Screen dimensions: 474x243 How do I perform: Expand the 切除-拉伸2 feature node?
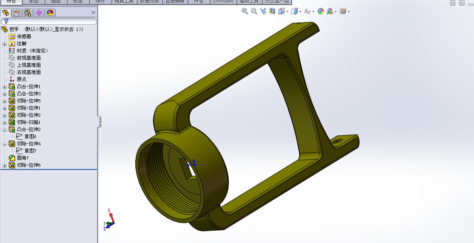tap(4, 116)
